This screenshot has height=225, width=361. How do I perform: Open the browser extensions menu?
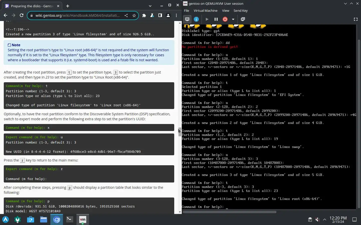pos(144,15)
